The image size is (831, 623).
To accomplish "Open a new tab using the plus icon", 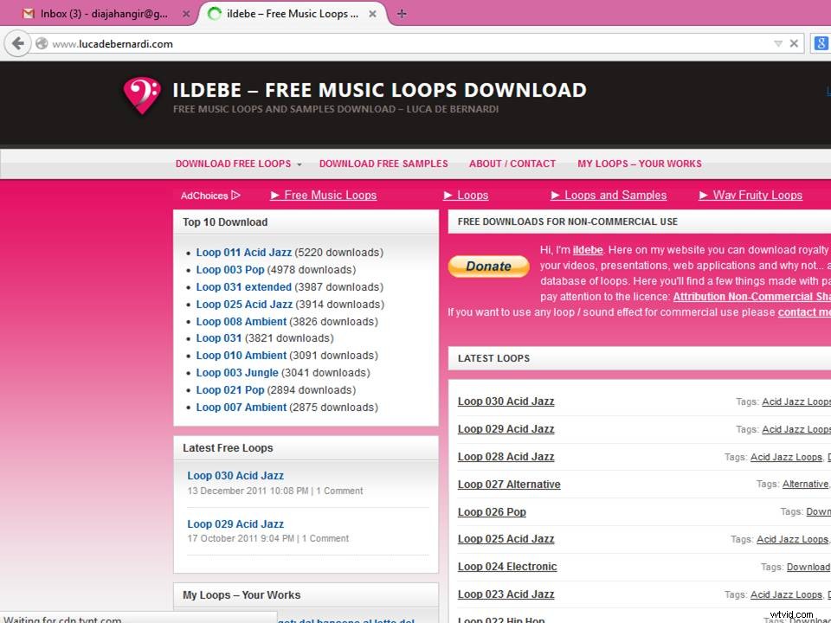I will 401,14.
